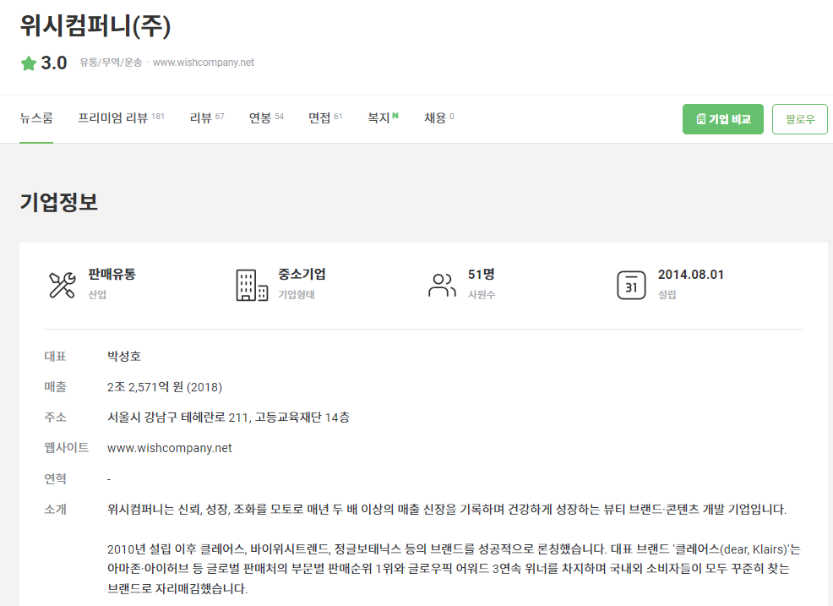This screenshot has height=606, width=833.
Task: Click the revenue value 2조 2,571억 원 (2018)
Action: [165, 387]
